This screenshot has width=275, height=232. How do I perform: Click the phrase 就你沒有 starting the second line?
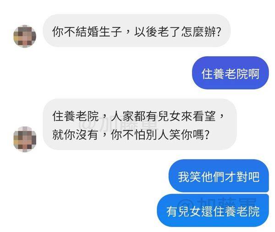(x=75, y=135)
